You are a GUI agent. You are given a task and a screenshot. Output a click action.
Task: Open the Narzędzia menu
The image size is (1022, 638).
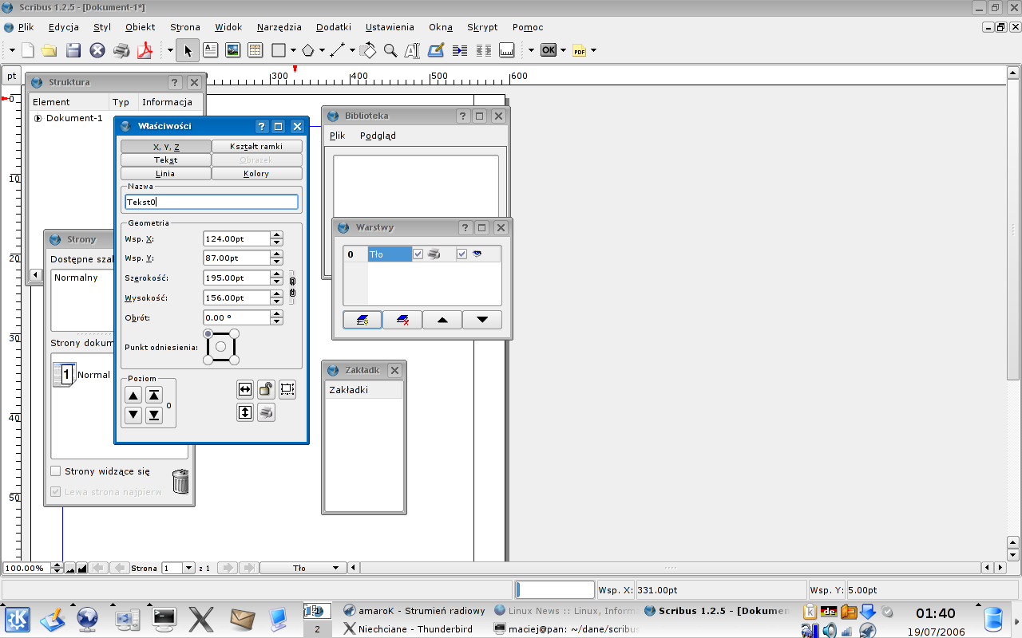279,27
